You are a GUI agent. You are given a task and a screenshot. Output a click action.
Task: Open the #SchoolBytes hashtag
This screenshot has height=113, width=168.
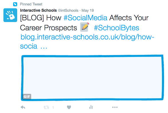point(116,28)
